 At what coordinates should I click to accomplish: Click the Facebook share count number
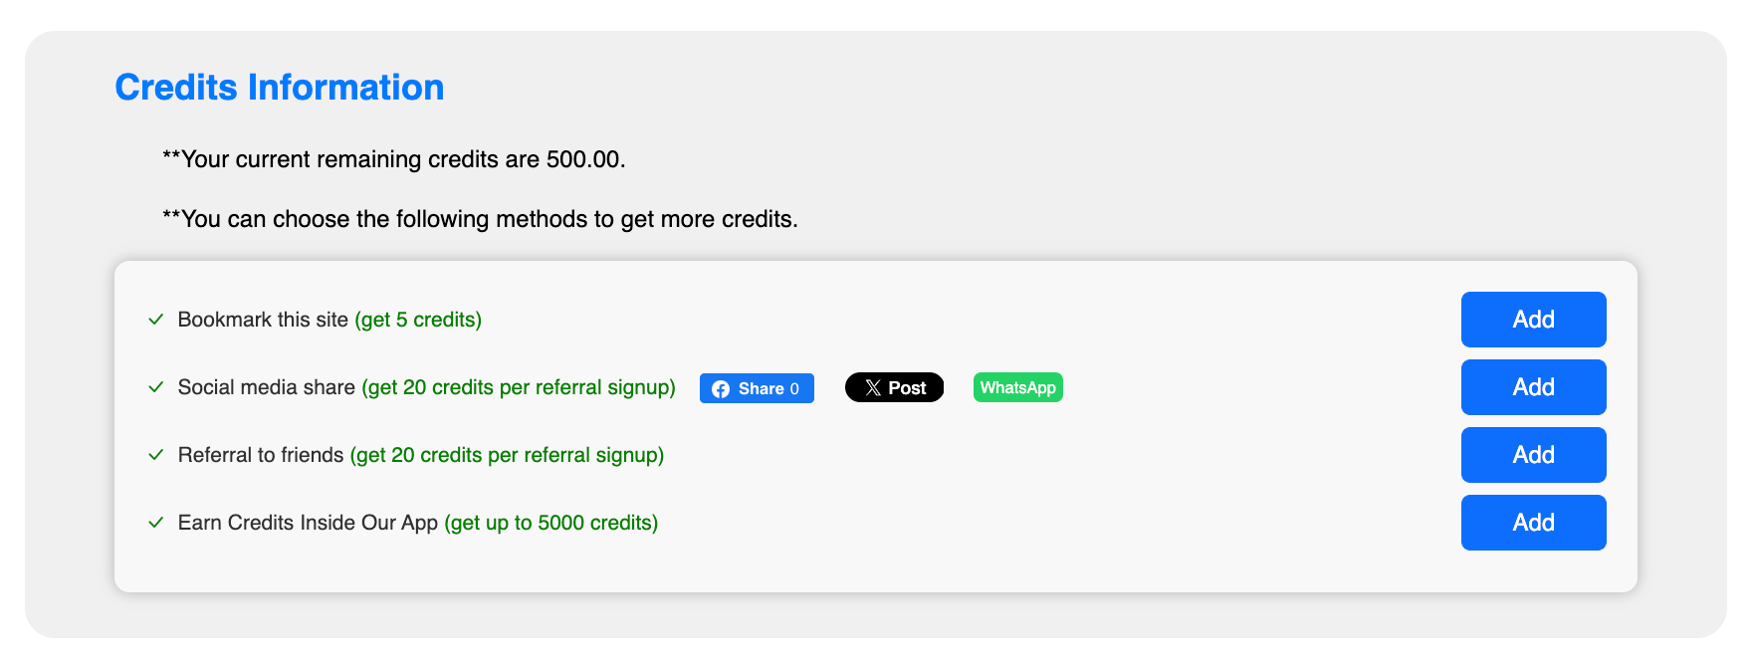[794, 389]
